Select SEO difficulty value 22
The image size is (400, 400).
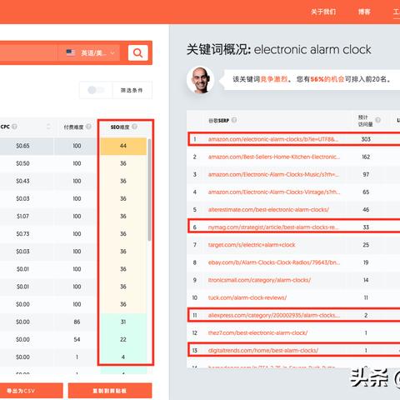click(123, 339)
